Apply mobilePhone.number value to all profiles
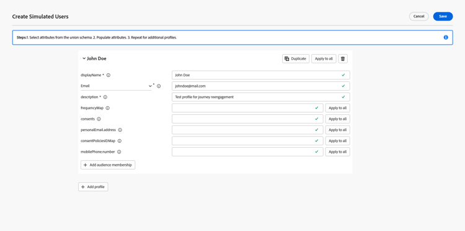The image size is (465, 231). [x=337, y=152]
